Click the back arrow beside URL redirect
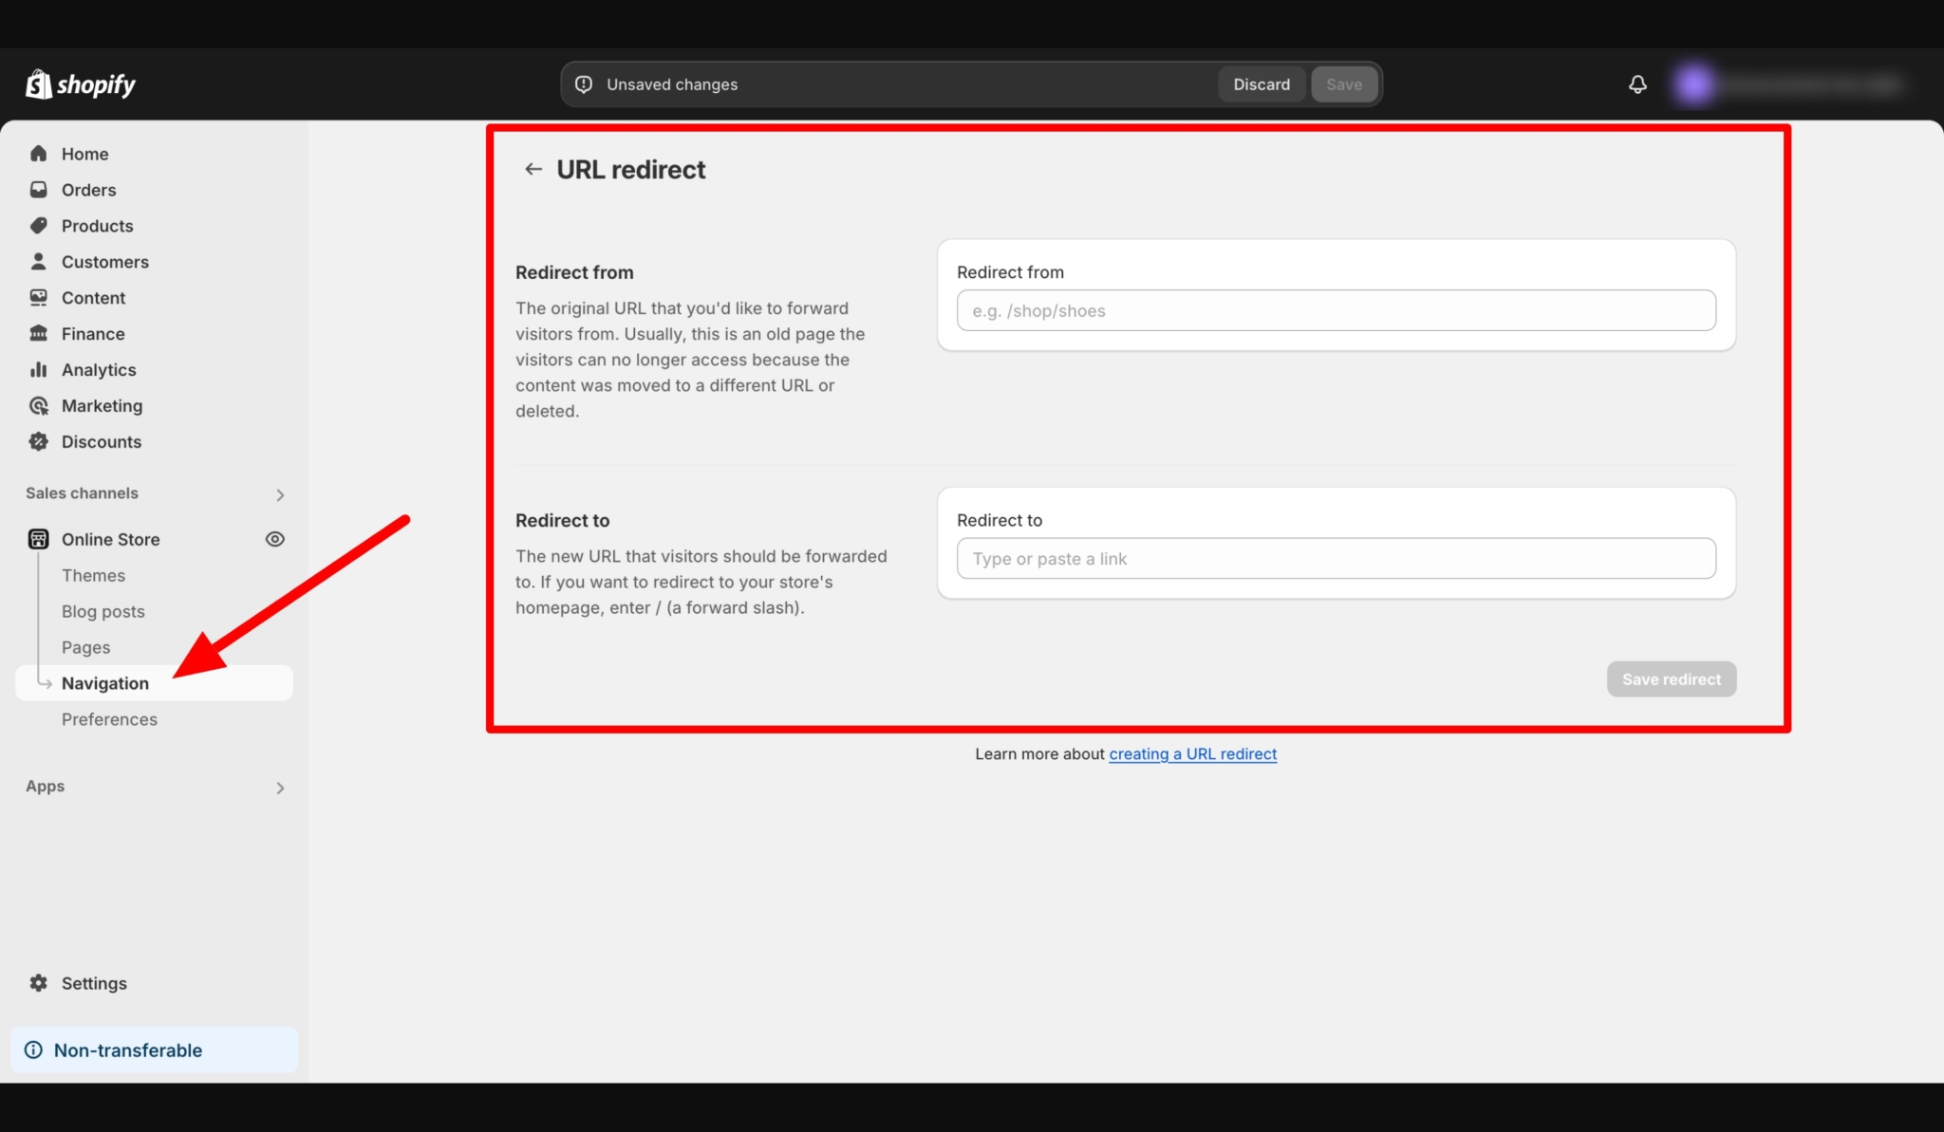This screenshot has width=1944, height=1132. click(x=533, y=169)
